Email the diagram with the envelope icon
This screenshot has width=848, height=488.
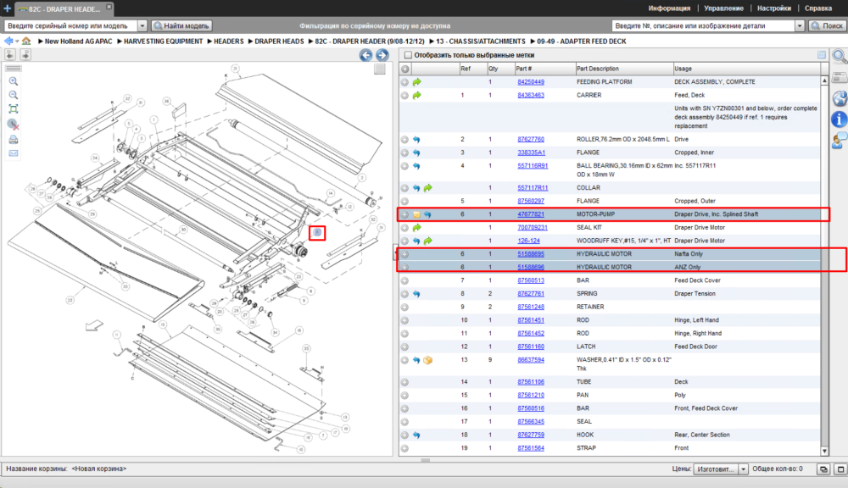(x=14, y=153)
